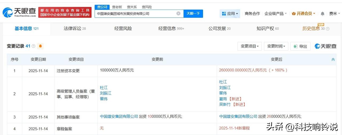Open newly added 吴新竹 link
Screen dimensions: 342x135
click(225, 104)
